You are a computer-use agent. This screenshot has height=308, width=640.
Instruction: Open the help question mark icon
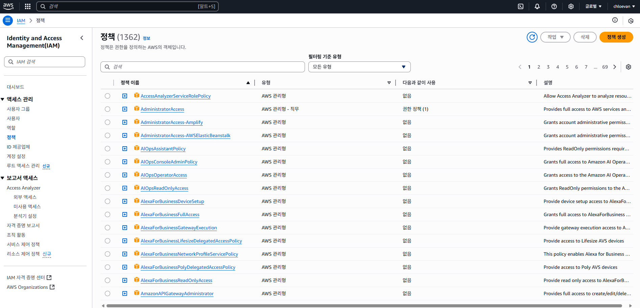coord(554,6)
